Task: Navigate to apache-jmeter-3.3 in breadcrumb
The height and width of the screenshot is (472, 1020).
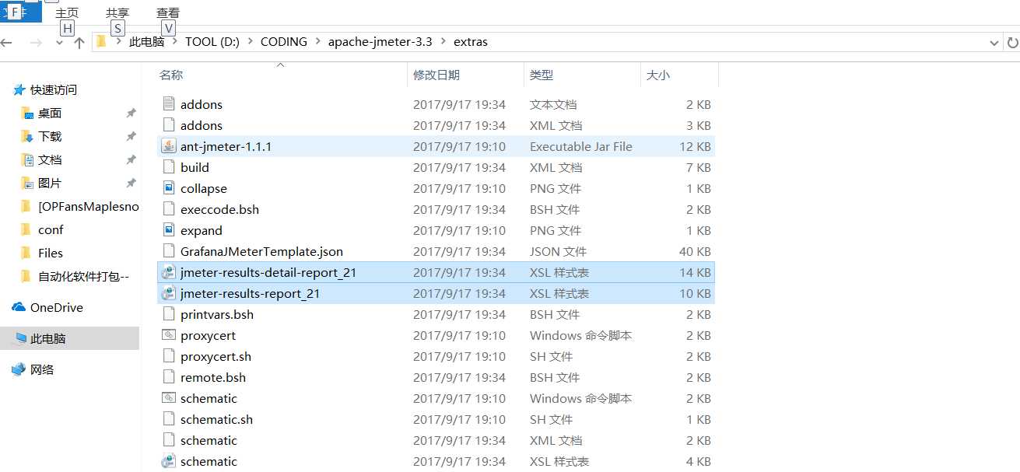Action: (x=380, y=42)
